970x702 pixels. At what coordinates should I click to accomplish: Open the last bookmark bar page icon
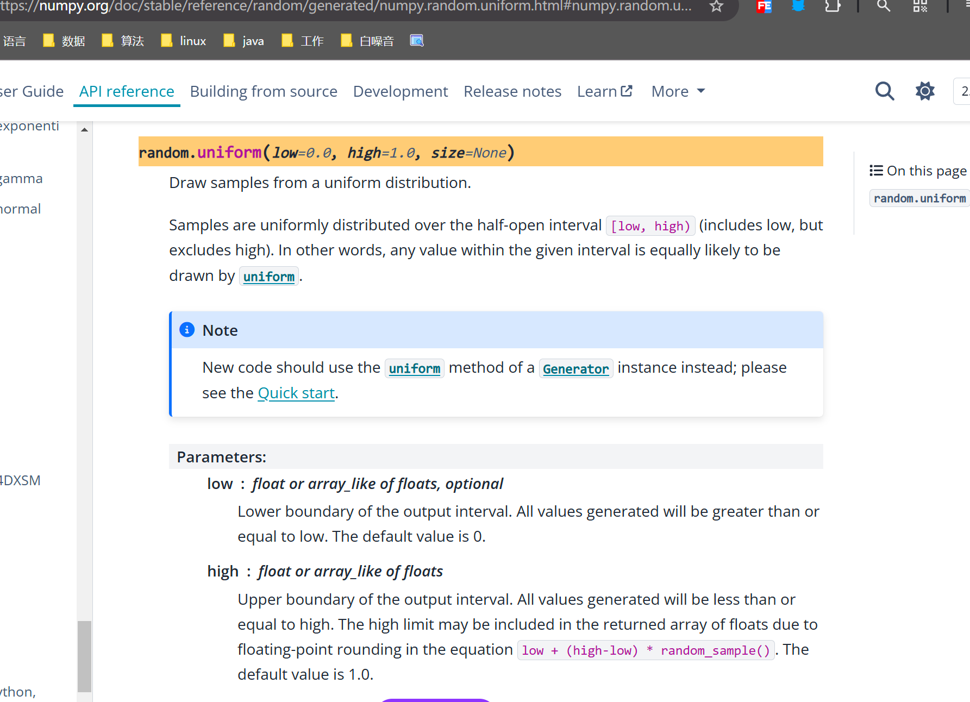[417, 41]
